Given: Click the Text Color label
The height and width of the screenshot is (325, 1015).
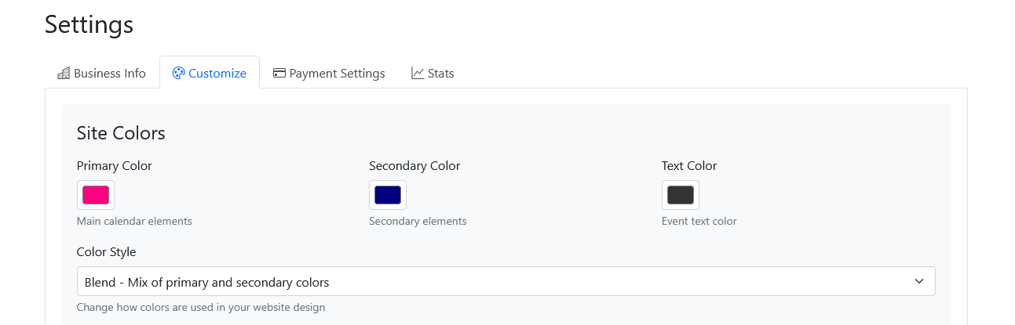Looking at the screenshot, I should tap(689, 166).
